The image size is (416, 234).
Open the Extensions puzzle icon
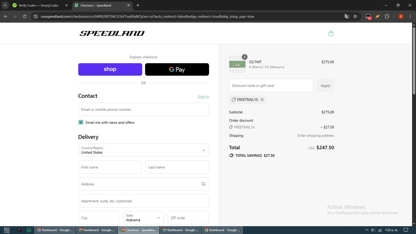(x=387, y=16)
